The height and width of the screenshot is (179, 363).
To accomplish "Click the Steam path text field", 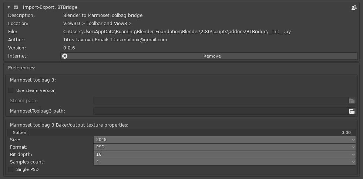I will [220, 101].
